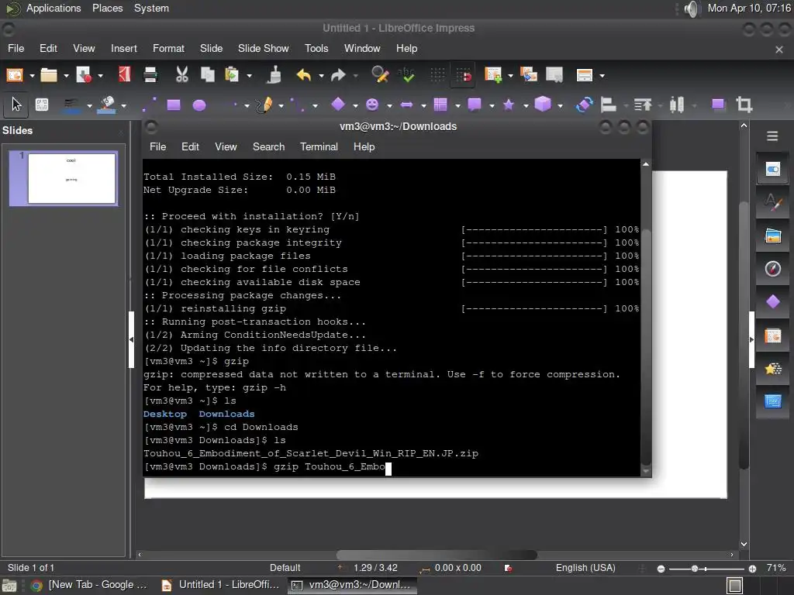Expand the Stars and Banners dropdown arrow
Screen dimensions: 794x595
point(526,105)
